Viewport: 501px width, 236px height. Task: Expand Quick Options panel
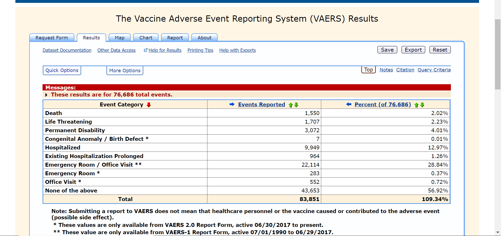(62, 70)
